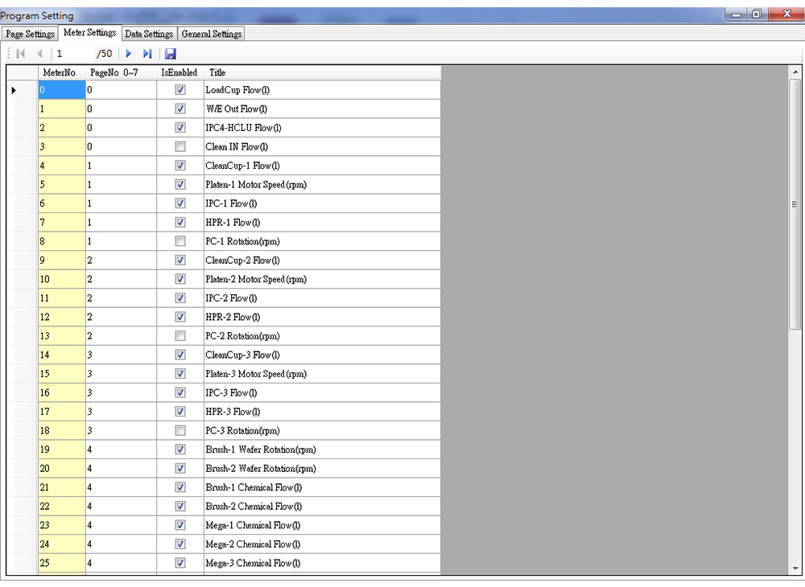Select the MeterNo cell 0

pos(62,90)
